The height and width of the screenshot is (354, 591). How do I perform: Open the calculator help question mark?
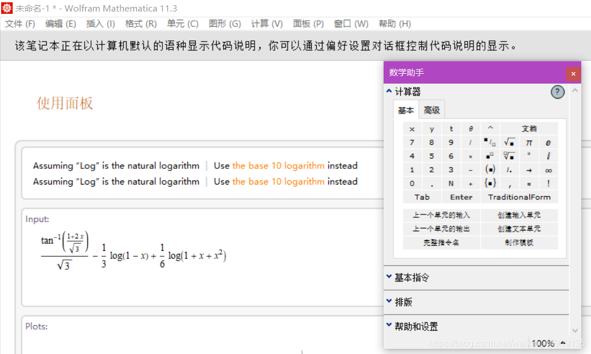[x=558, y=92]
